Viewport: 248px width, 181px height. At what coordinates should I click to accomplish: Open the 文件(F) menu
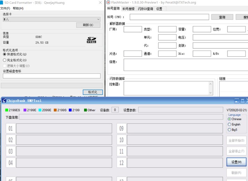point(5,8)
